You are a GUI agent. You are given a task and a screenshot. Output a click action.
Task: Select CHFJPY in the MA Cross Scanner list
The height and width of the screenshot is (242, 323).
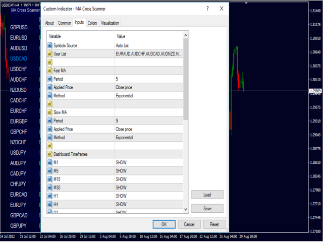click(18, 184)
